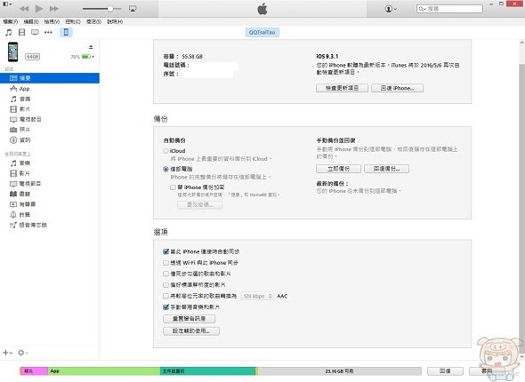The image size is (525, 382).
Task: Click the 64GB capacity badge
Action: (x=32, y=57)
